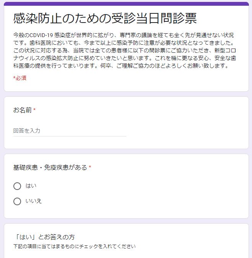Click the red asterisk beside "お名前"
This screenshot has height=258, width=252.
click(x=34, y=110)
